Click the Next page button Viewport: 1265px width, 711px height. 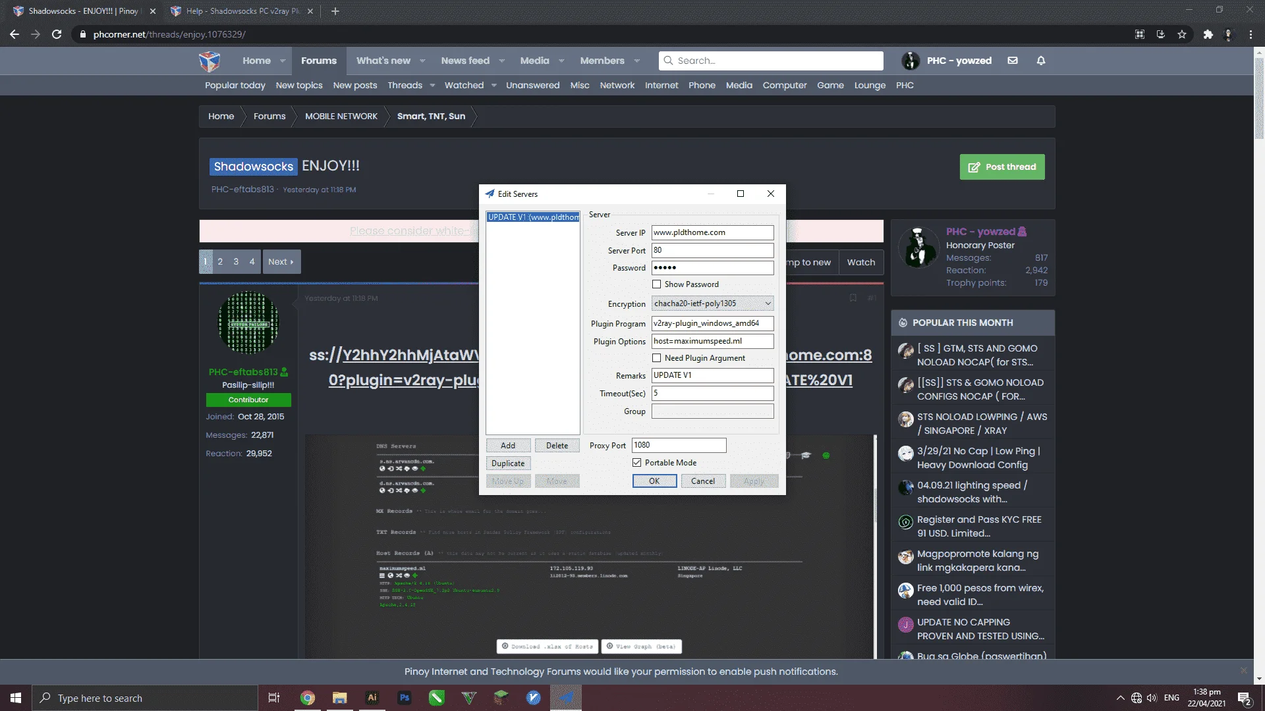(x=281, y=261)
